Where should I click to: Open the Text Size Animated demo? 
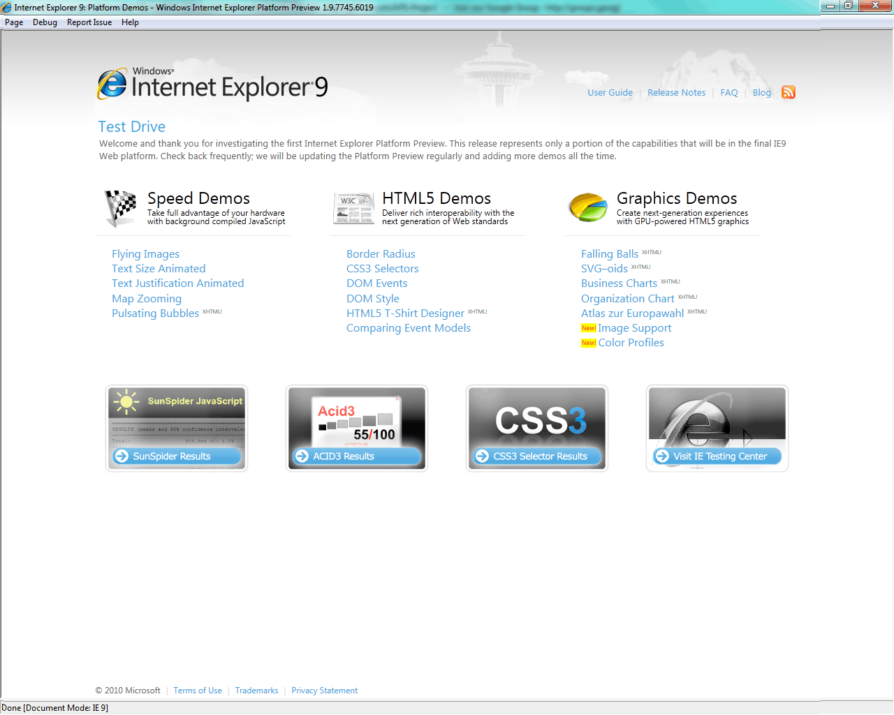coord(159,269)
